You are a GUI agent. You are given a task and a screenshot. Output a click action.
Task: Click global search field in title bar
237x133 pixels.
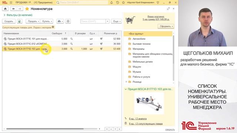82,3
